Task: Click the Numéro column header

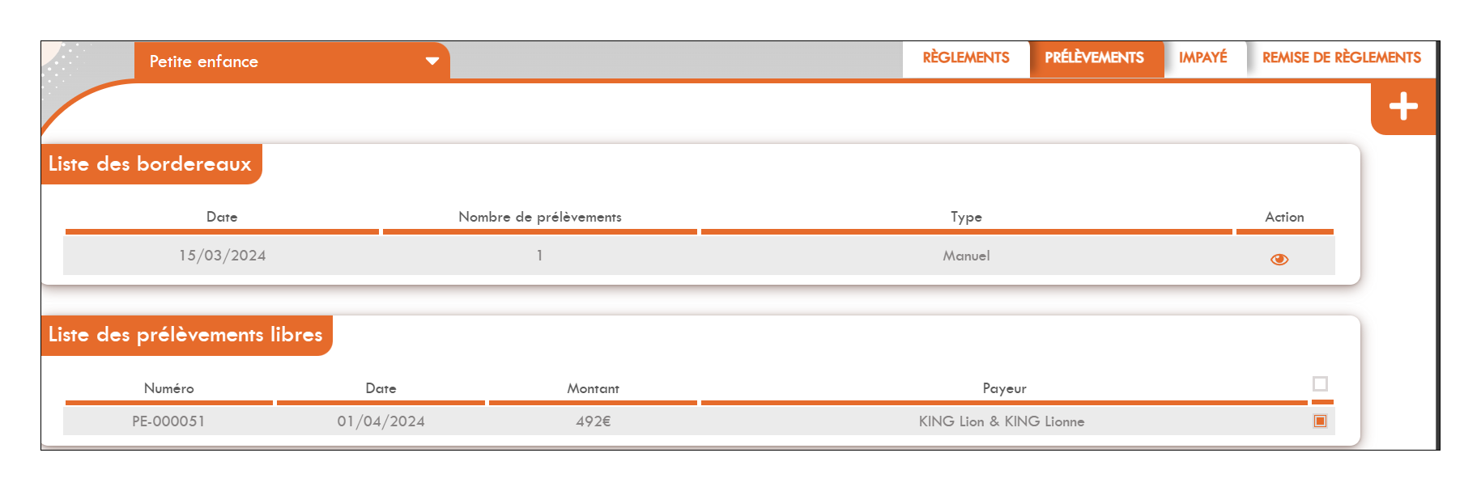Action: point(168,388)
